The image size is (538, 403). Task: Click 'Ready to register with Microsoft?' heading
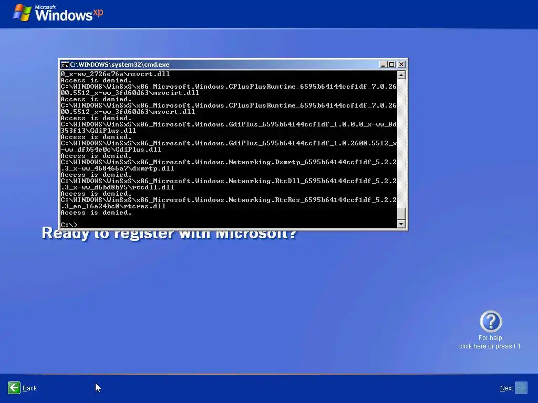pyautogui.click(x=169, y=235)
